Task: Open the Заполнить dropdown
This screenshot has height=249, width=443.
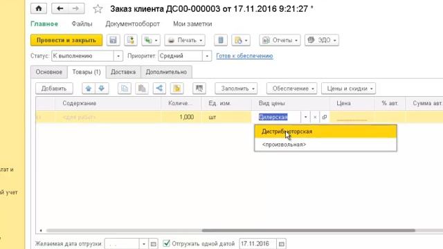Action: tap(236, 89)
